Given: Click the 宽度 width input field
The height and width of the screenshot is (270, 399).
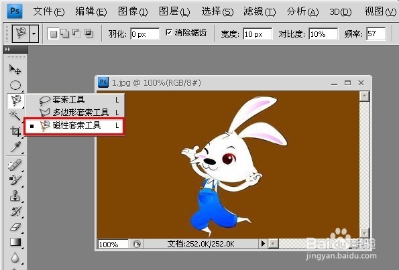Looking at the screenshot, I should 258,33.
